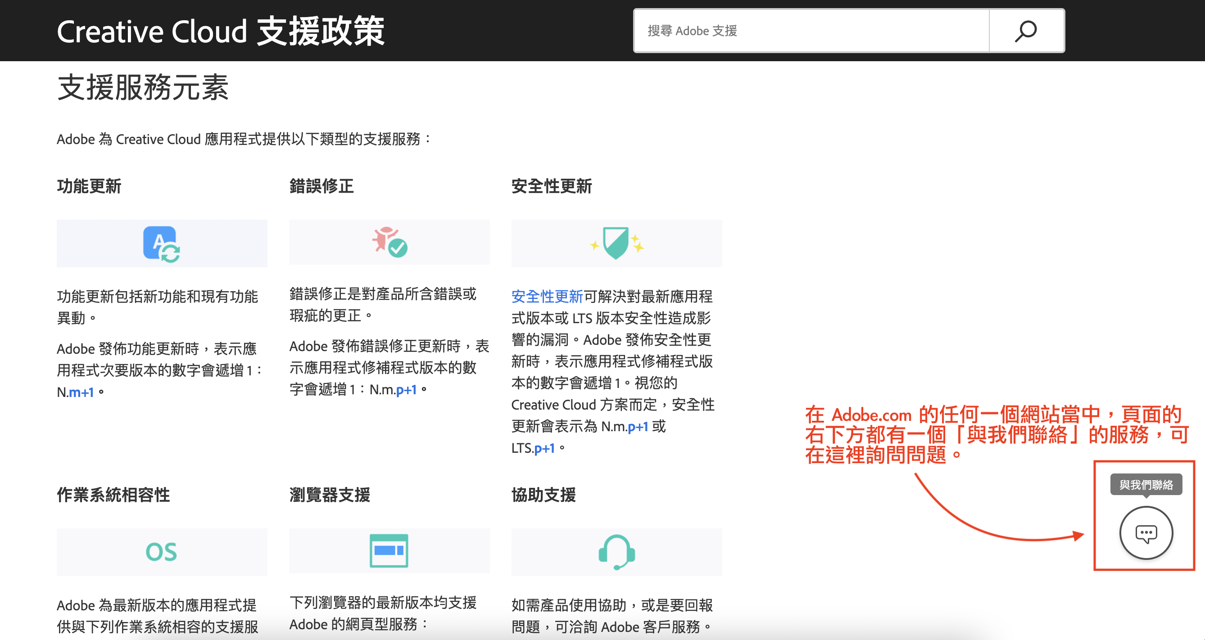
Task: Click the bug fix icon with checkmark
Action: pos(389,242)
